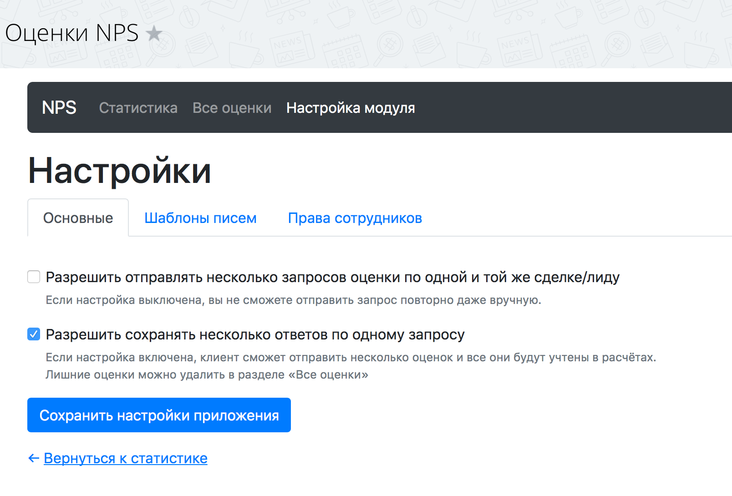Click hint text 'Если настройка включена'

[x=351, y=358]
